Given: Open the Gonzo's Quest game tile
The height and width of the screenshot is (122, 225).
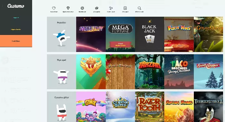Looking at the screenshot, I should (208, 34).
